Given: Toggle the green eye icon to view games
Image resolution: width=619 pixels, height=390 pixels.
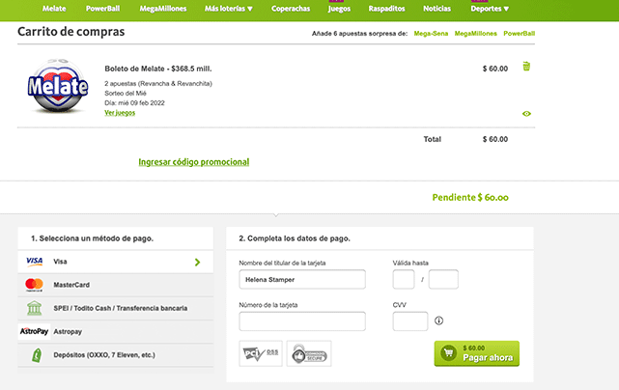Looking at the screenshot, I should (526, 114).
